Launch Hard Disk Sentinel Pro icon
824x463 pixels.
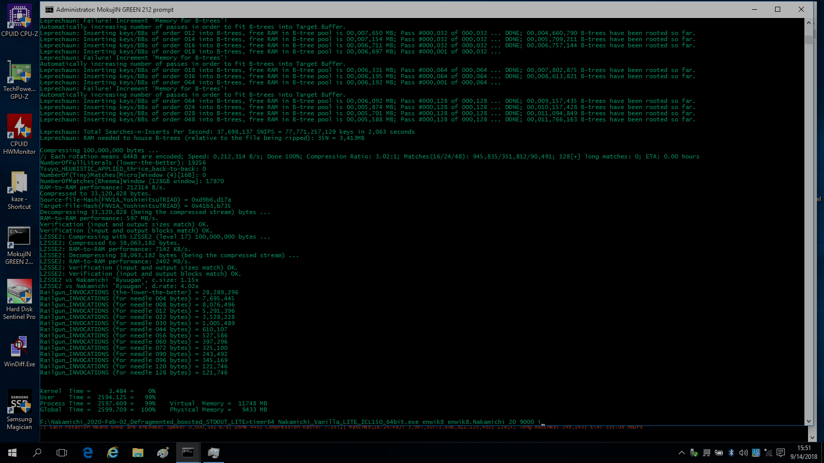pyautogui.click(x=20, y=299)
